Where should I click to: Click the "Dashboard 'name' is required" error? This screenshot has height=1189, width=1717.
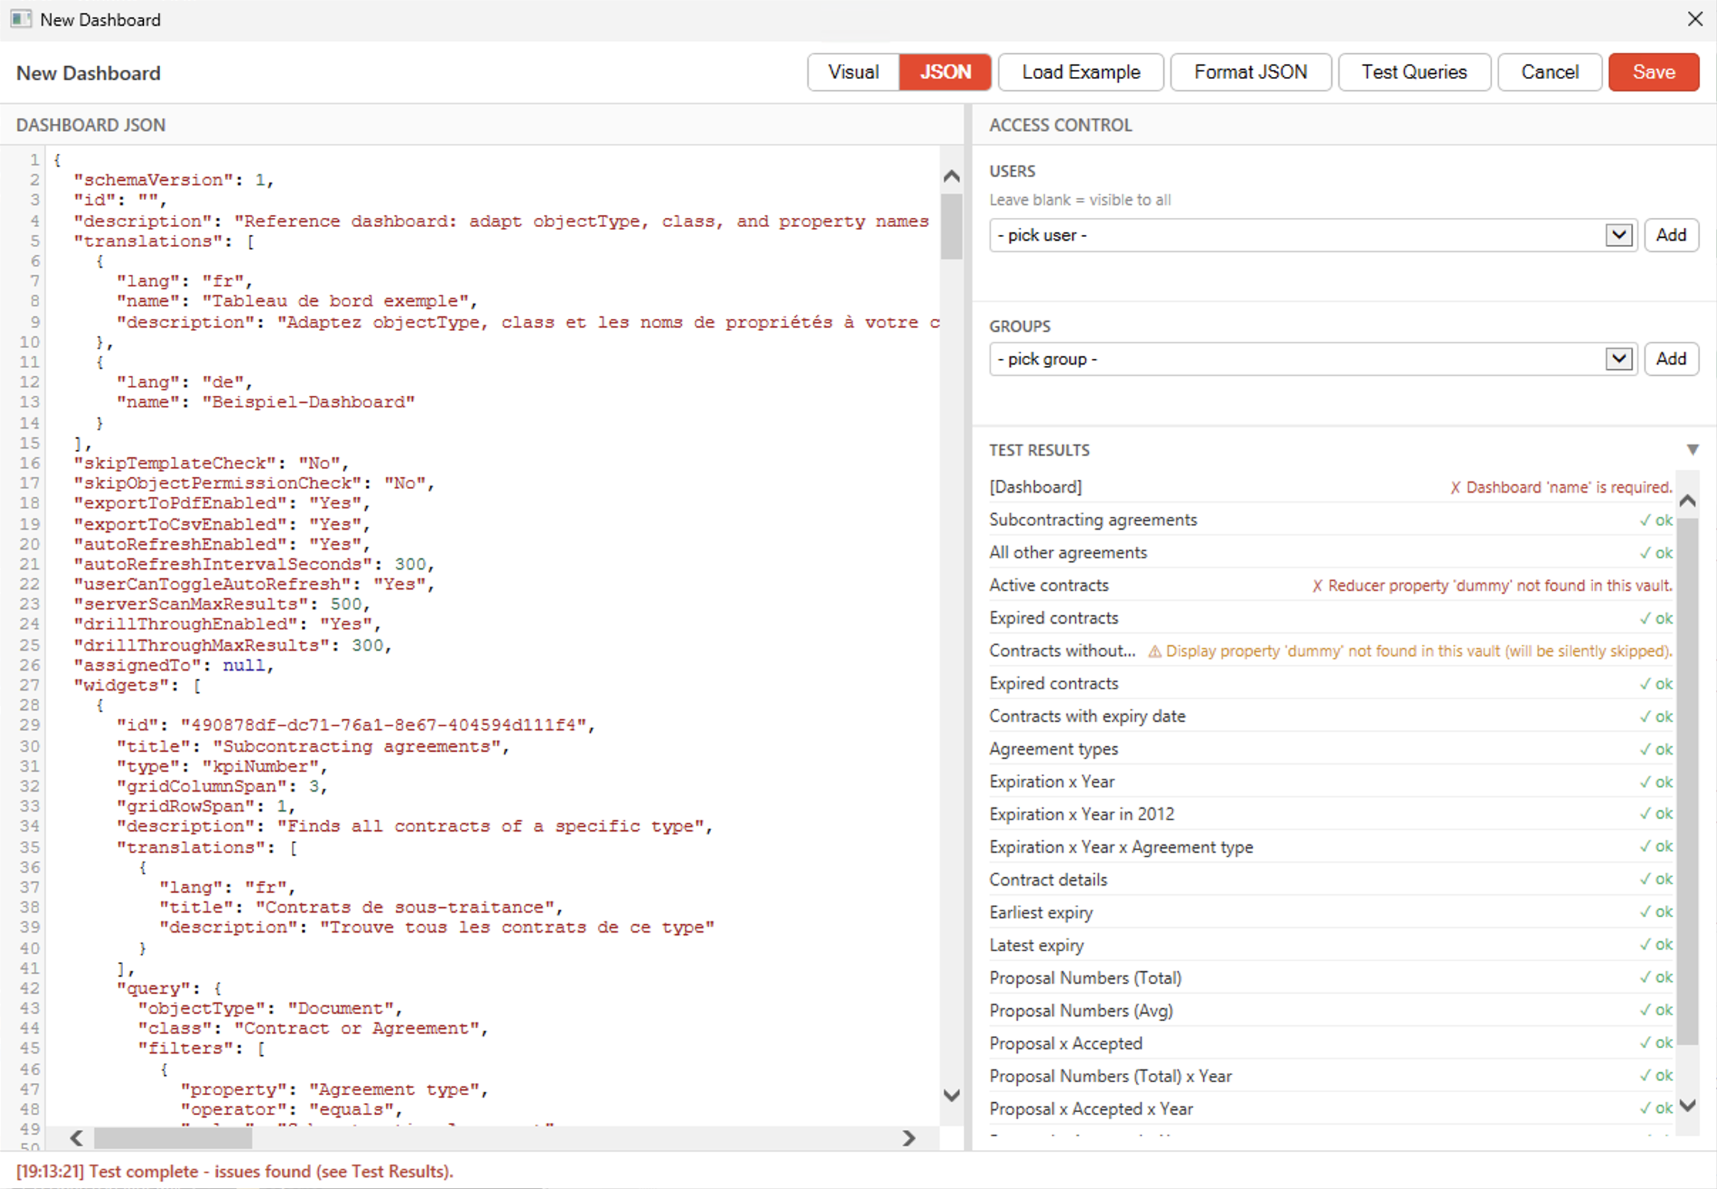tap(1561, 487)
